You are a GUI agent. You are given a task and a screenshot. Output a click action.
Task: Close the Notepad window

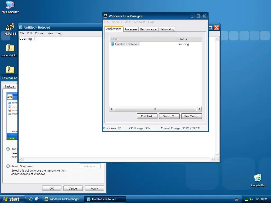[x=216, y=27]
